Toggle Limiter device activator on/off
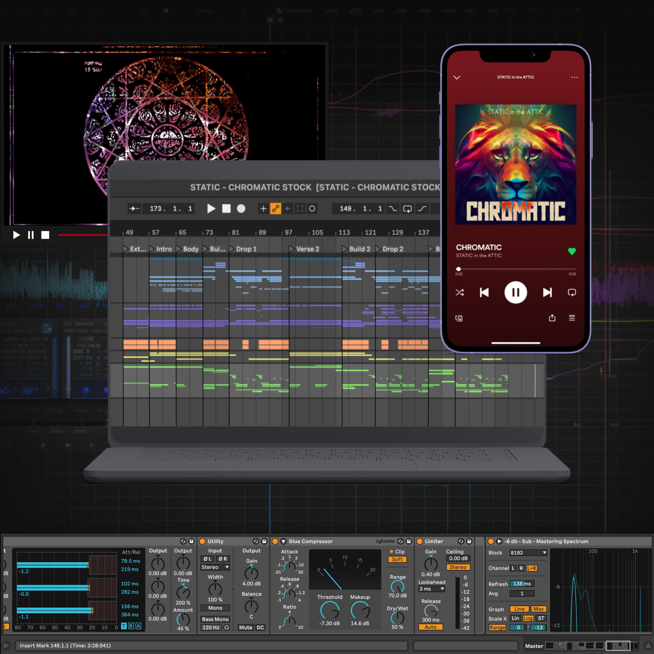This screenshot has height=654, width=654. click(420, 541)
